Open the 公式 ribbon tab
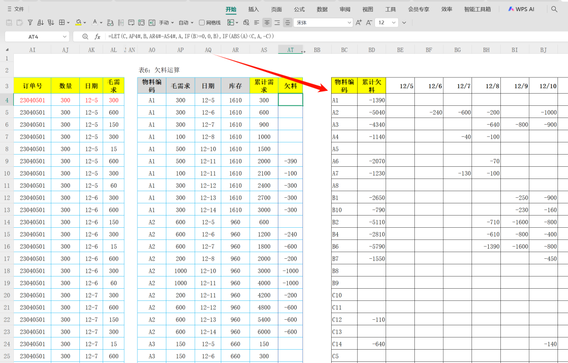Image resolution: width=568 pixels, height=363 pixels. click(299, 9)
